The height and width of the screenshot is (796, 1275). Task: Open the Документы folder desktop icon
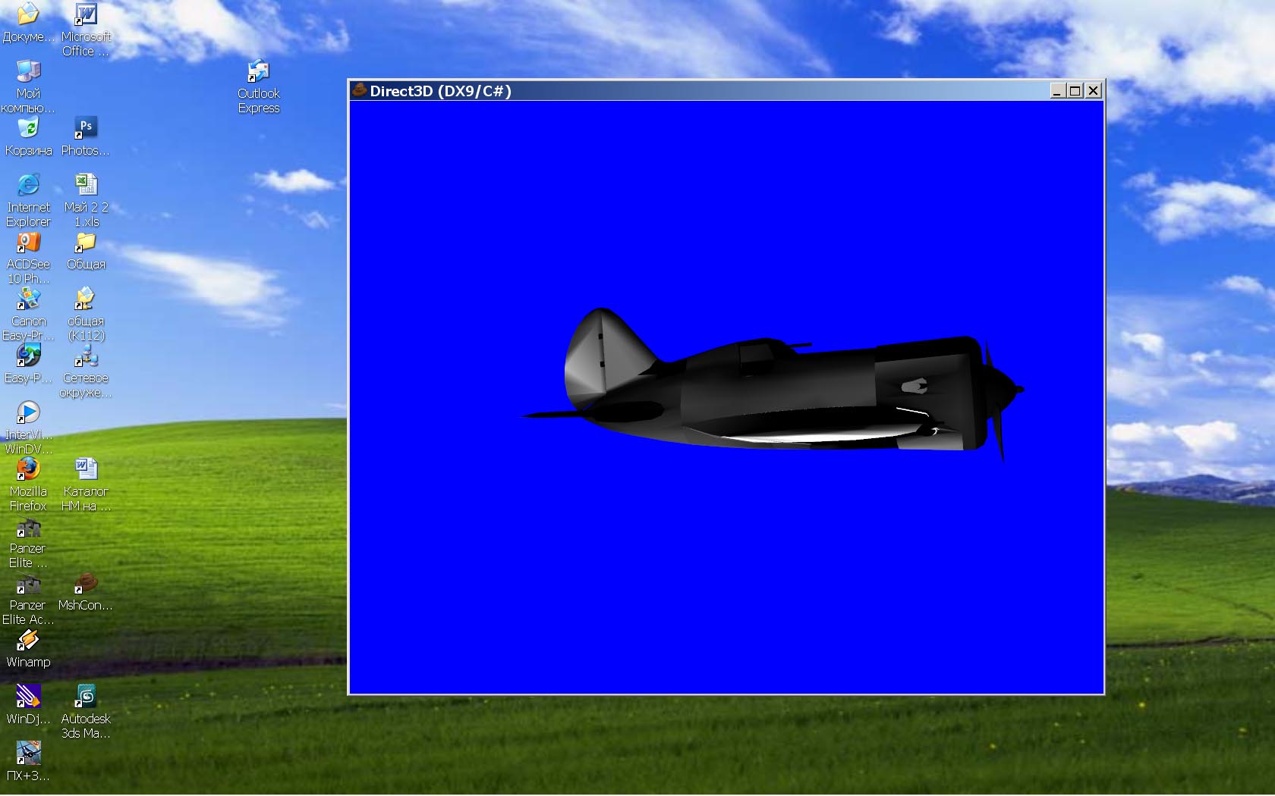(28, 23)
